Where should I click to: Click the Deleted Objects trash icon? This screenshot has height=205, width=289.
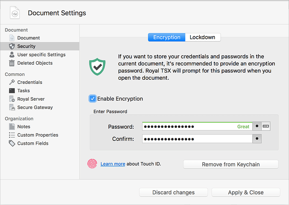pos(12,63)
